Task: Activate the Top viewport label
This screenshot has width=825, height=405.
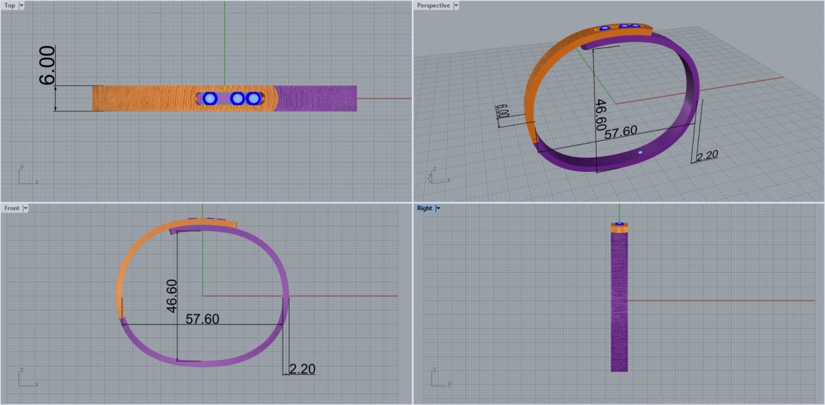Action: point(10,6)
